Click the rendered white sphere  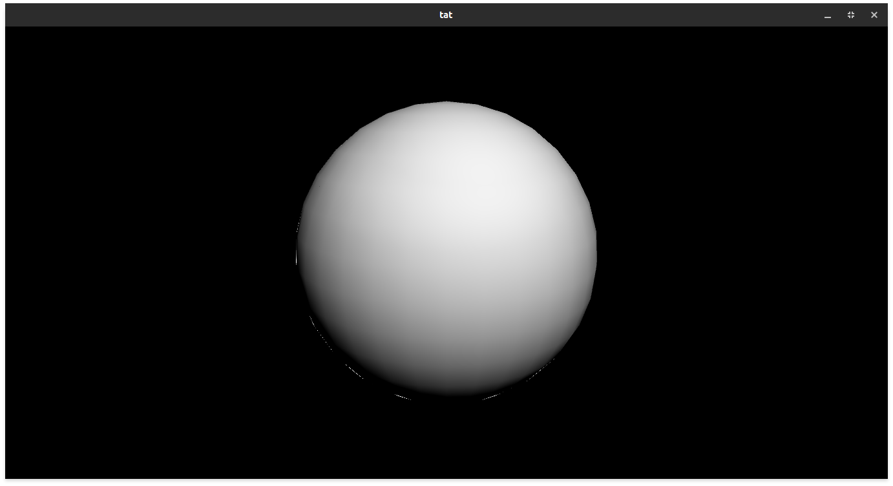pos(446,251)
